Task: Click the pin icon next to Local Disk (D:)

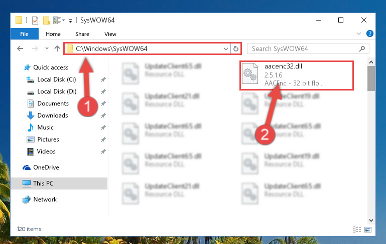Action: click(x=103, y=91)
